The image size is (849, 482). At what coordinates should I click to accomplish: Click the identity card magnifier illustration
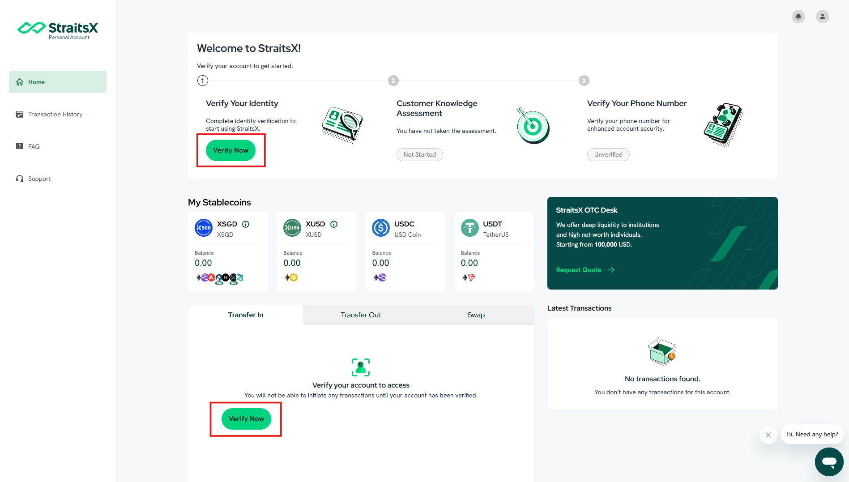342,125
